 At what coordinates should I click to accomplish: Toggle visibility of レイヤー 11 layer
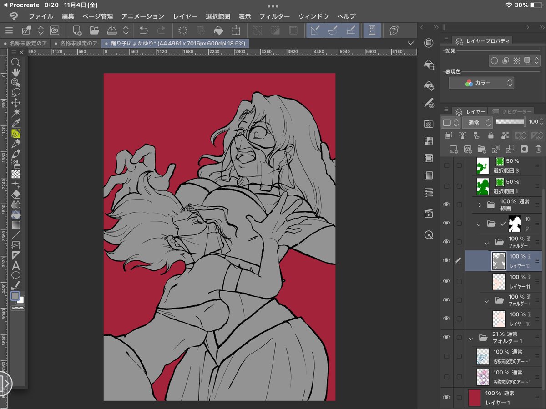point(446,281)
